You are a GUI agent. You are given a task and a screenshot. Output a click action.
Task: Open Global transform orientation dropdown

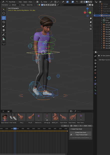pyautogui.click(x=45, y=2)
